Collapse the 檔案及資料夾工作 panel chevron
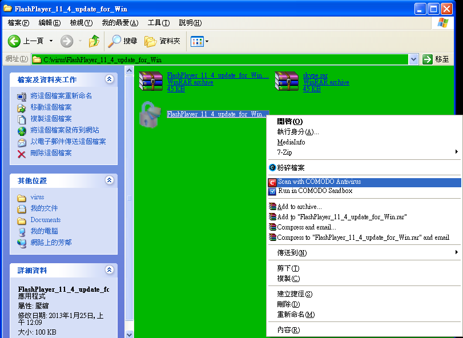The width and height of the screenshot is (463, 338). pos(109,79)
